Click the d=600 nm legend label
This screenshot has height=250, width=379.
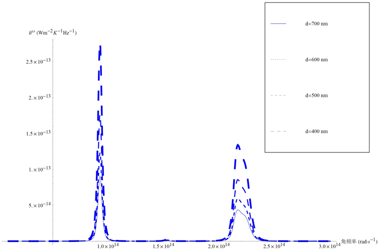coord(316,59)
